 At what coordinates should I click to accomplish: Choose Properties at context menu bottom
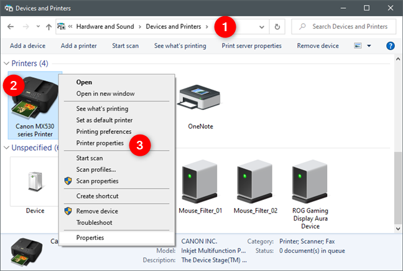[x=117, y=237]
